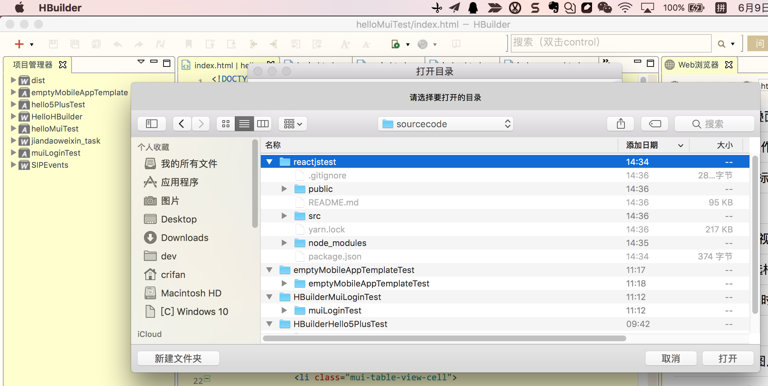Open the sourcecode path dropdown
Viewport: 768px width, 386px height.
pyautogui.click(x=445, y=124)
